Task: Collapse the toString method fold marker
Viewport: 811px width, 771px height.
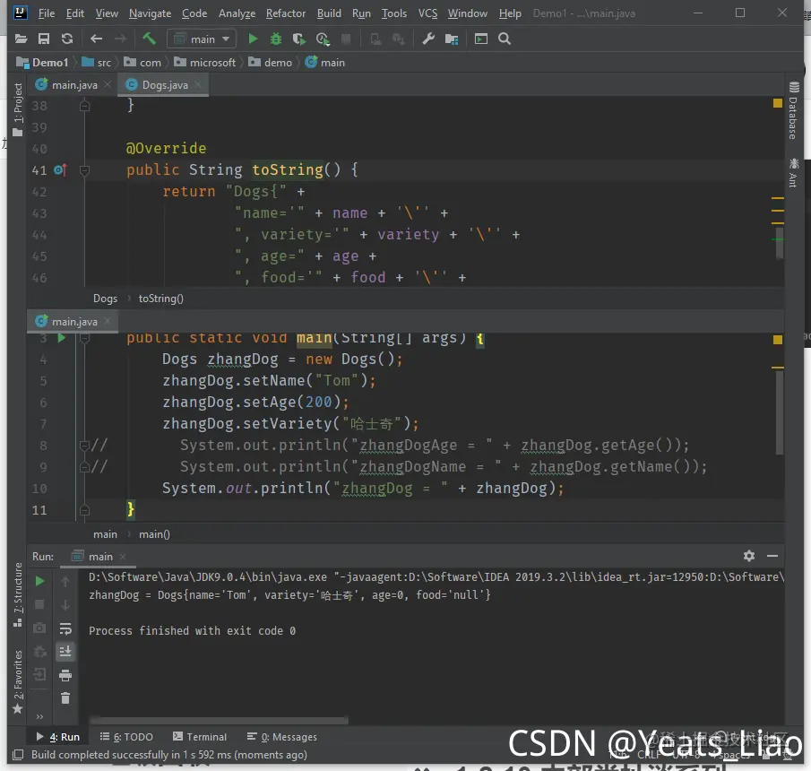Action: [85, 169]
